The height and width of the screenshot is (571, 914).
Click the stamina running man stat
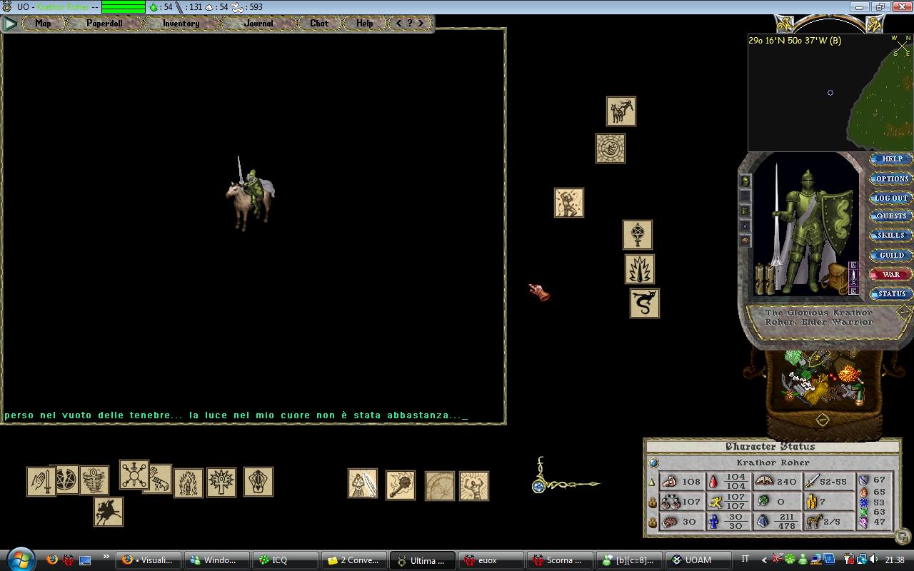pos(728,502)
